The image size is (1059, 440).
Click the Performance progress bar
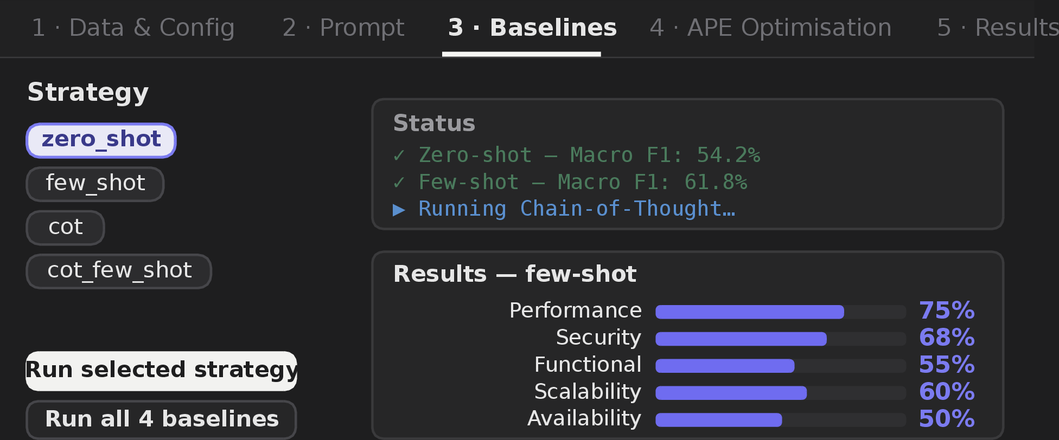(x=781, y=312)
